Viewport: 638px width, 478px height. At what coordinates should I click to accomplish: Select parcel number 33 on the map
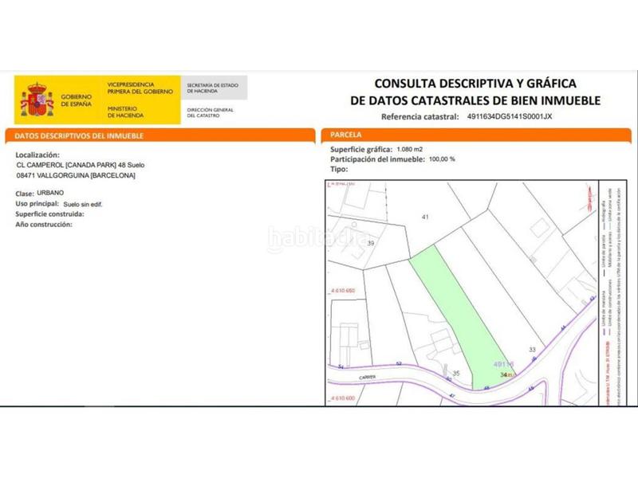(531, 349)
